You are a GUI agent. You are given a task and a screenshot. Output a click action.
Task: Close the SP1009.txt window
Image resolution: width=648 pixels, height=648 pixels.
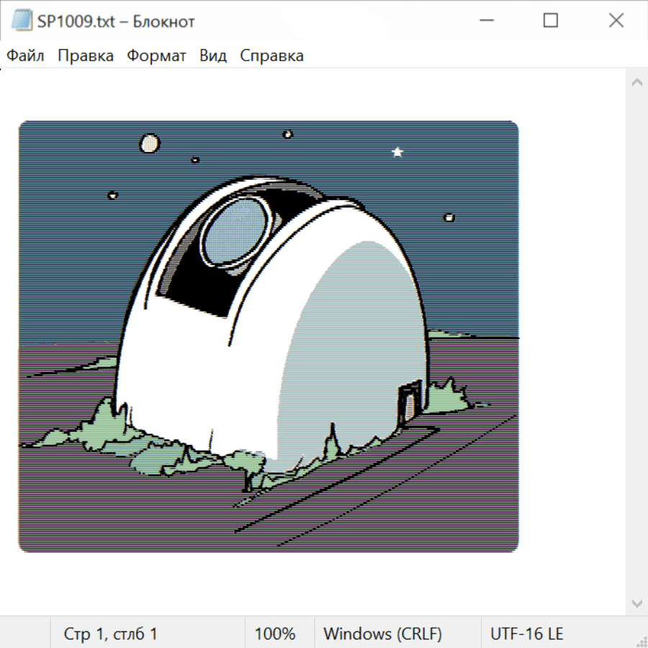[616, 21]
